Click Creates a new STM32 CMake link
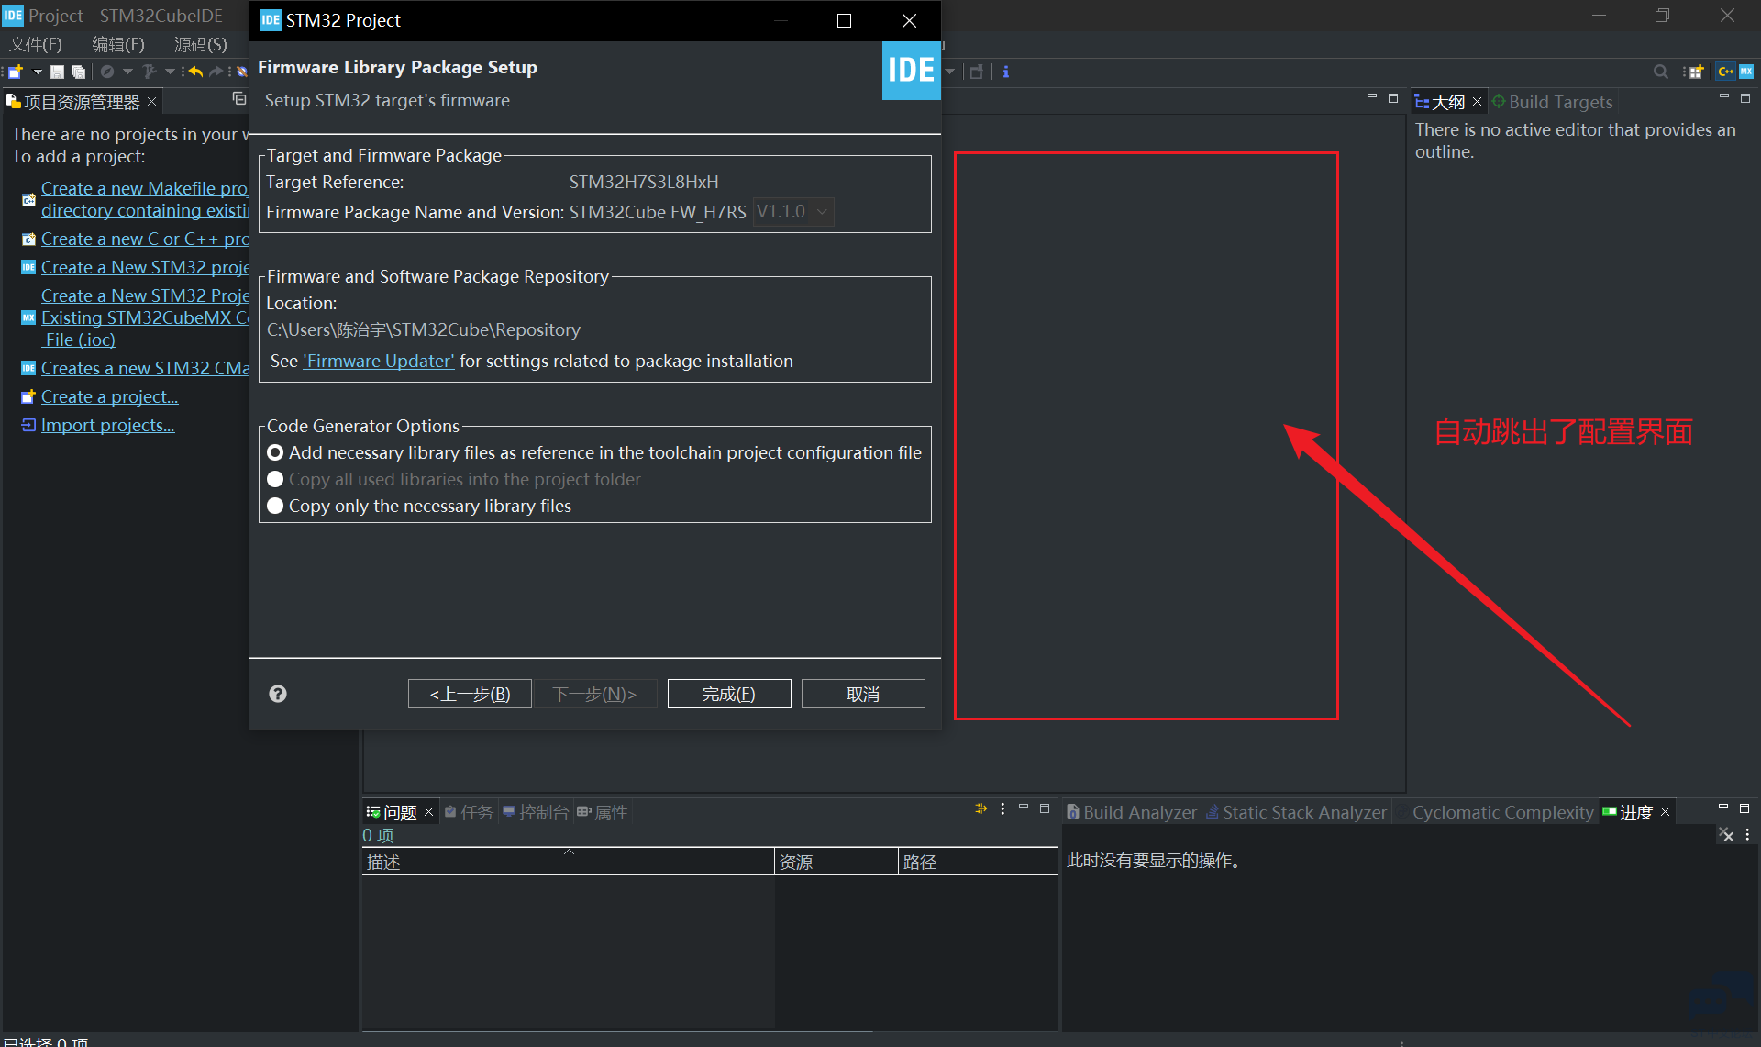 144,368
